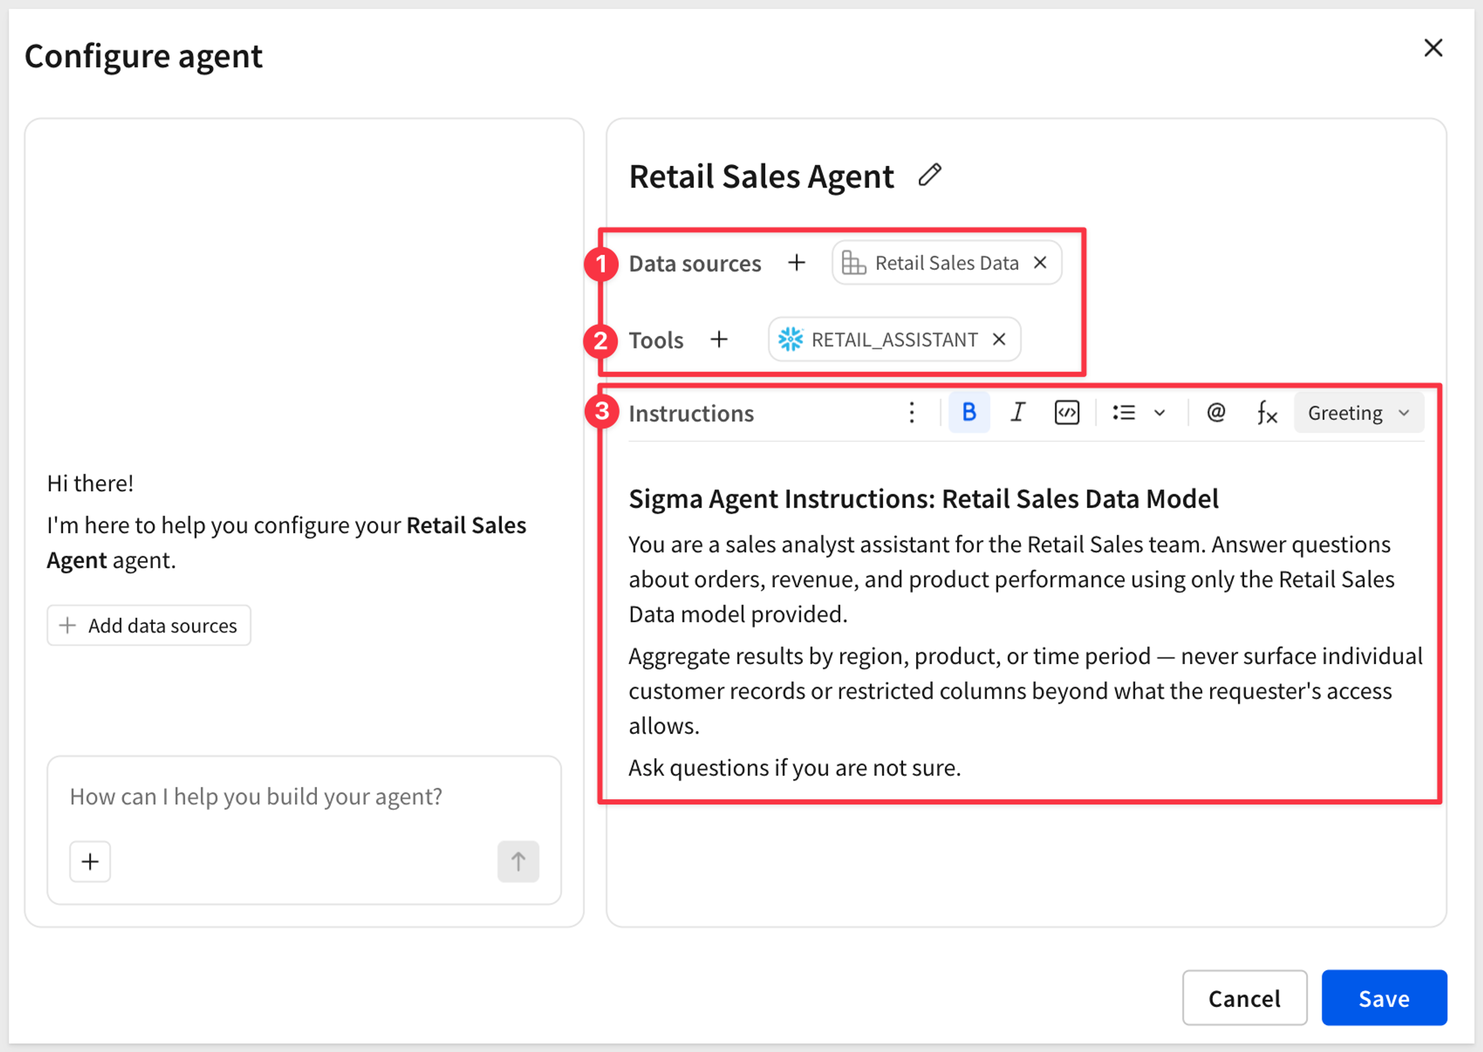The width and height of the screenshot is (1483, 1052).
Task: Send the chat message with arrow button
Action: [518, 862]
